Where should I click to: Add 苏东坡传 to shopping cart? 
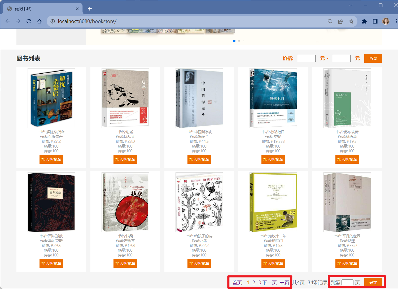347,159
